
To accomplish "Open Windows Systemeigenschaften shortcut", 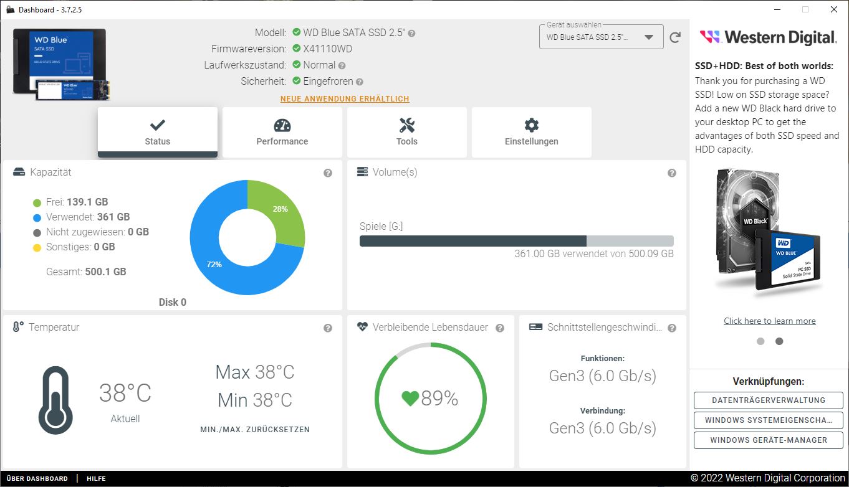I will (x=769, y=420).
